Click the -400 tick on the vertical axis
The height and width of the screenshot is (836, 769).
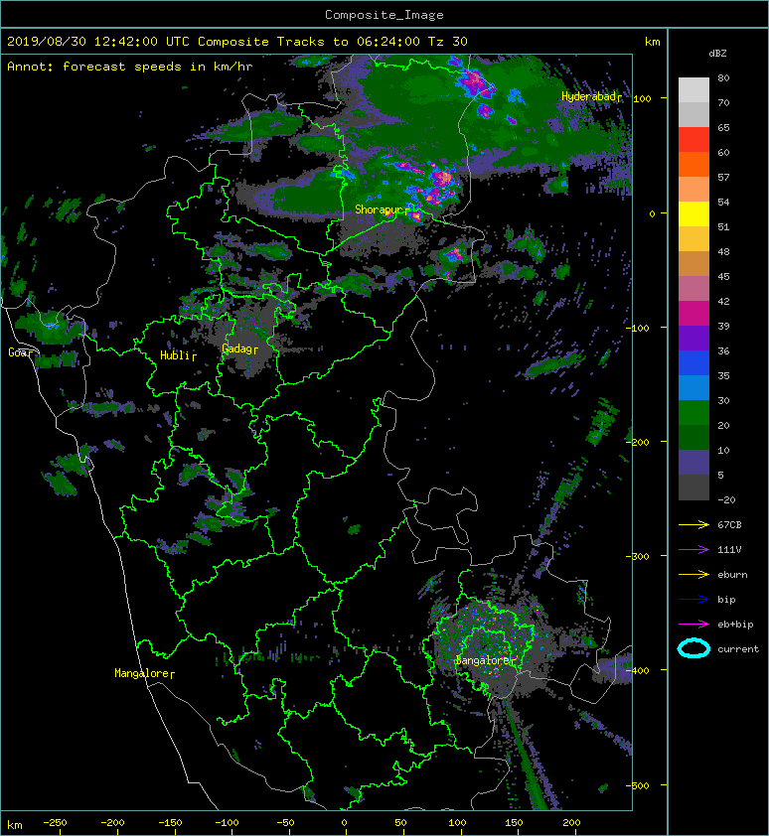(x=639, y=670)
